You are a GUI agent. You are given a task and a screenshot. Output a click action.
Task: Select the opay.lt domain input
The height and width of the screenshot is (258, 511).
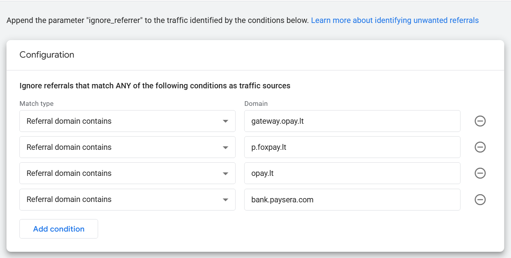(x=352, y=173)
